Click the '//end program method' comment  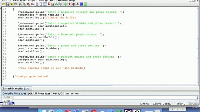[x=31, y=77]
